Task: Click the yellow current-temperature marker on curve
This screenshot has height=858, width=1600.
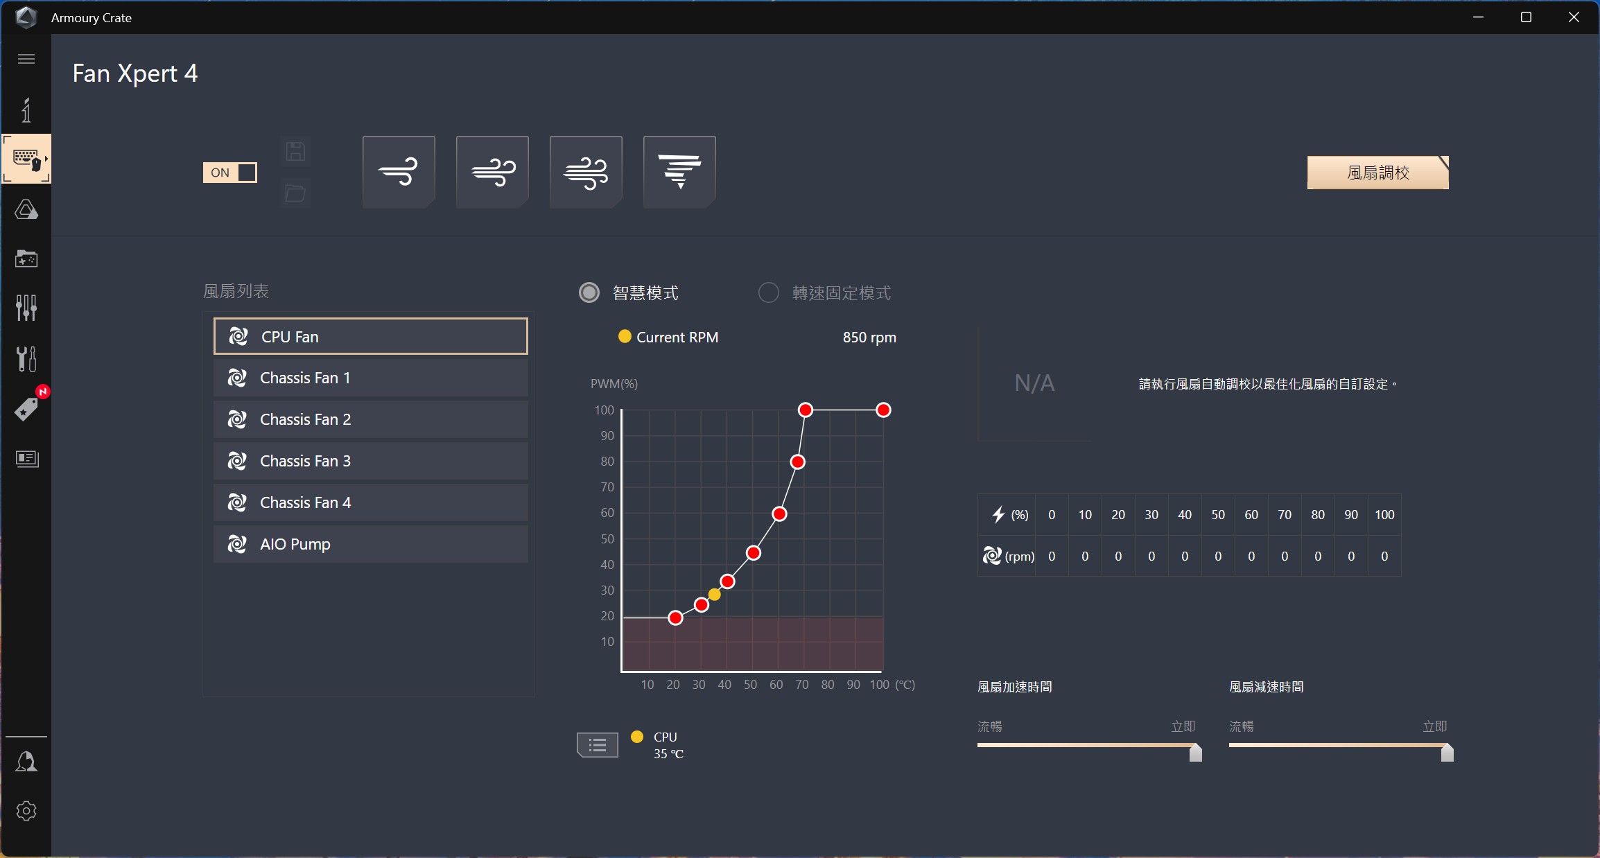Action: (x=715, y=595)
